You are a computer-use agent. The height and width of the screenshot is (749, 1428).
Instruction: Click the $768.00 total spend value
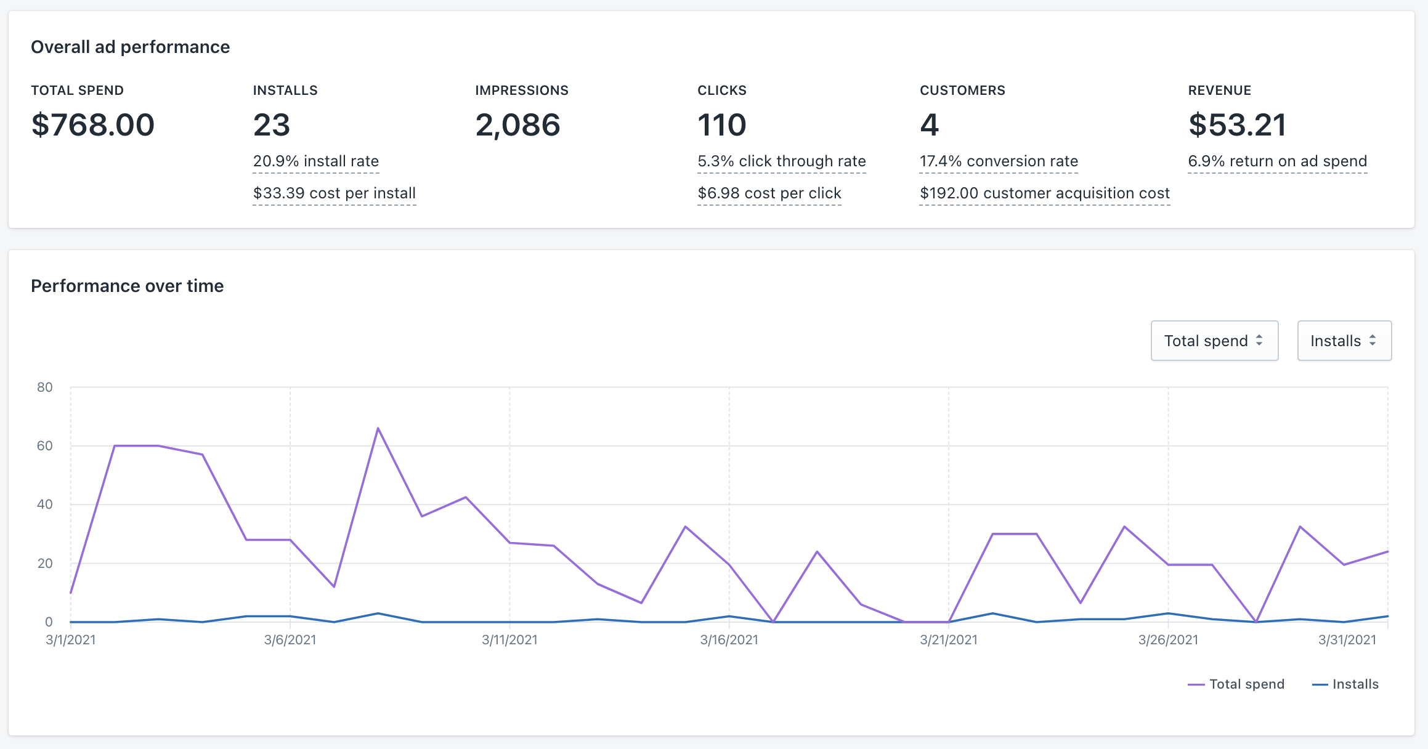pos(92,125)
